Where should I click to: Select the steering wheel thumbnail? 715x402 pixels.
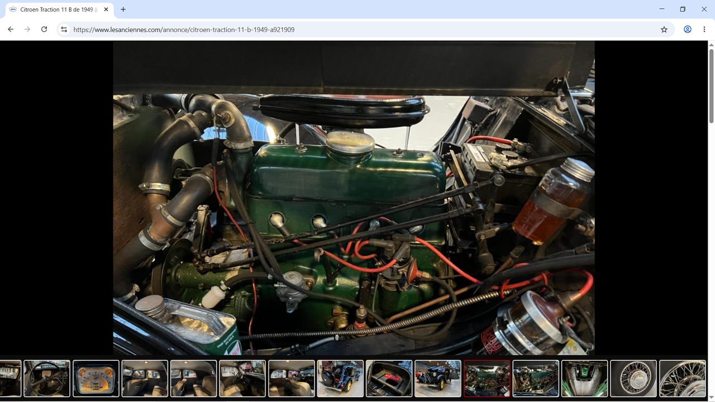(47, 379)
